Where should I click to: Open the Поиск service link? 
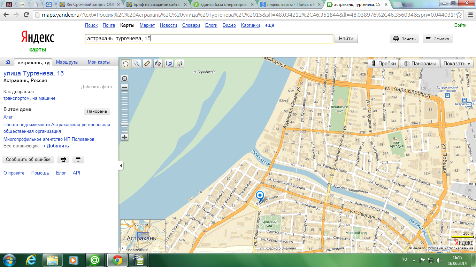[x=91, y=25]
